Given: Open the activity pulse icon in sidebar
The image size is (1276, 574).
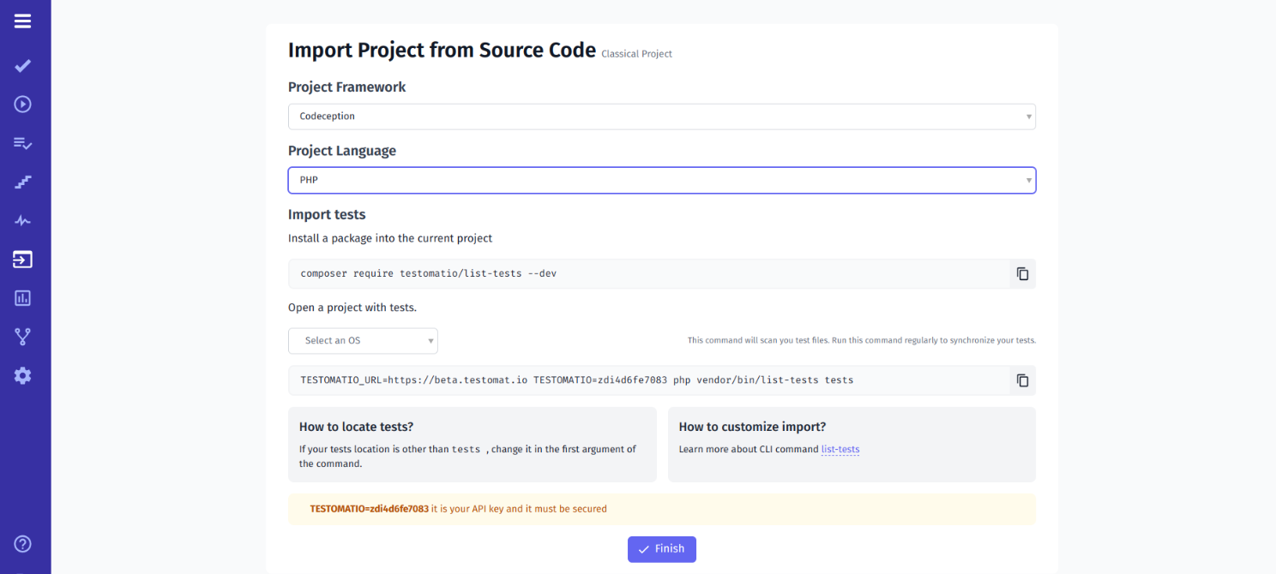Looking at the screenshot, I should pyautogui.click(x=22, y=220).
